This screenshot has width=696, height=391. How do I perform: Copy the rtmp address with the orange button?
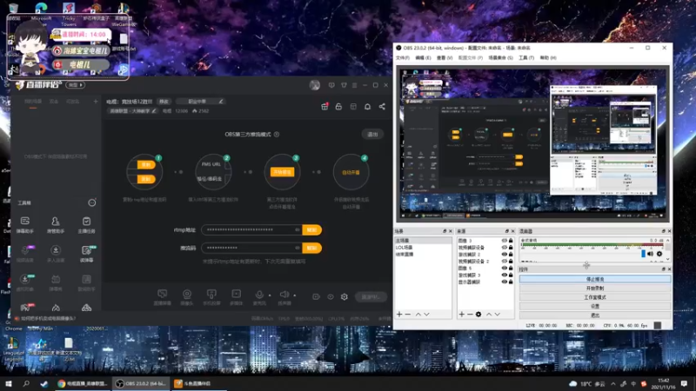pyautogui.click(x=312, y=229)
